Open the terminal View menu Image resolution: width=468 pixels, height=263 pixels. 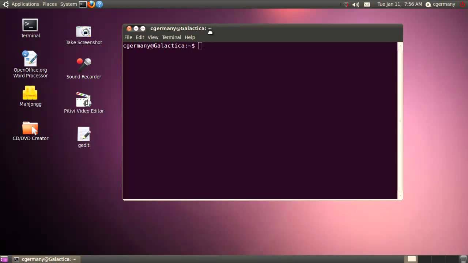[x=153, y=37]
